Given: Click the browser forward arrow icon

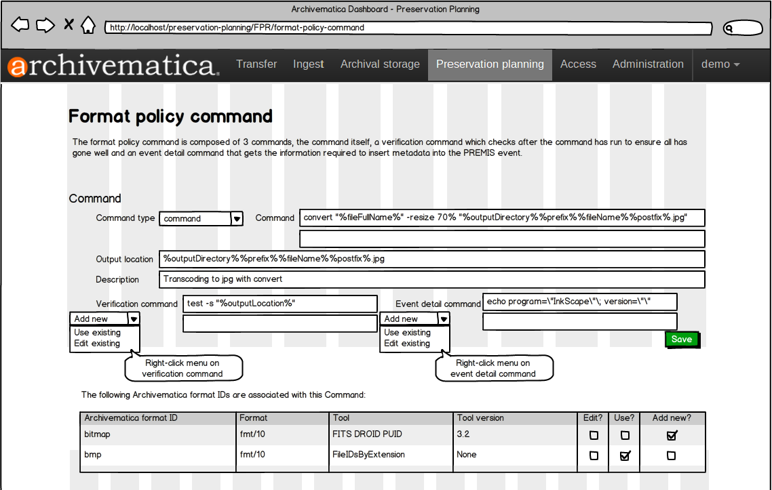Looking at the screenshot, I should pos(45,26).
